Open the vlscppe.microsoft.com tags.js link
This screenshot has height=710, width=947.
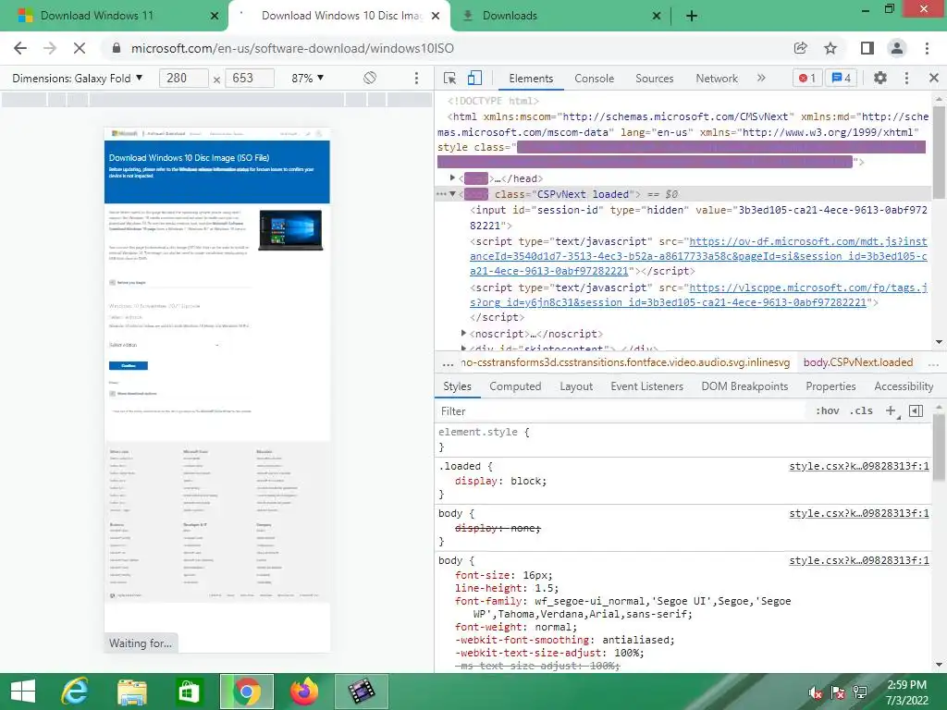pyautogui.click(x=698, y=295)
